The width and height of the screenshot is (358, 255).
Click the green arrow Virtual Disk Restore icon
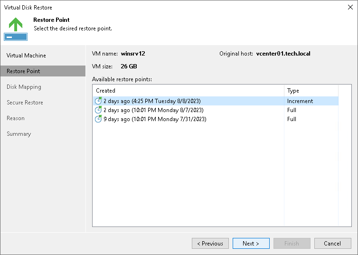(16, 29)
